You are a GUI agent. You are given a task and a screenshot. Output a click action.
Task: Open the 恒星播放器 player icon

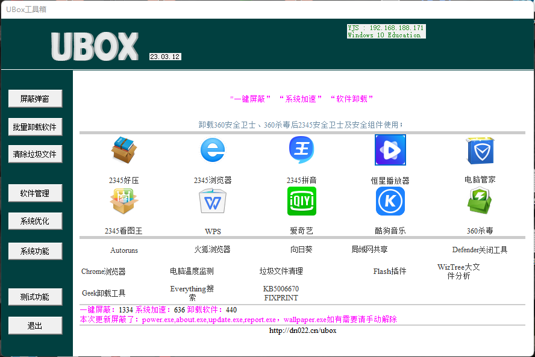click(390, 150)
